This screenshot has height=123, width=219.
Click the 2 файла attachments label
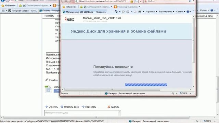tap(53, 80)
